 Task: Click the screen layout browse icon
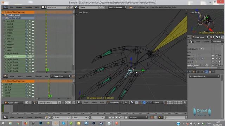[44, 7]
